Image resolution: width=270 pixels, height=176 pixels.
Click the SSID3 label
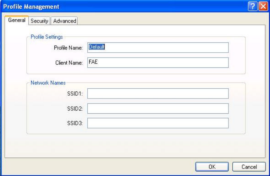pyautogui.click(x=75, y=123)
